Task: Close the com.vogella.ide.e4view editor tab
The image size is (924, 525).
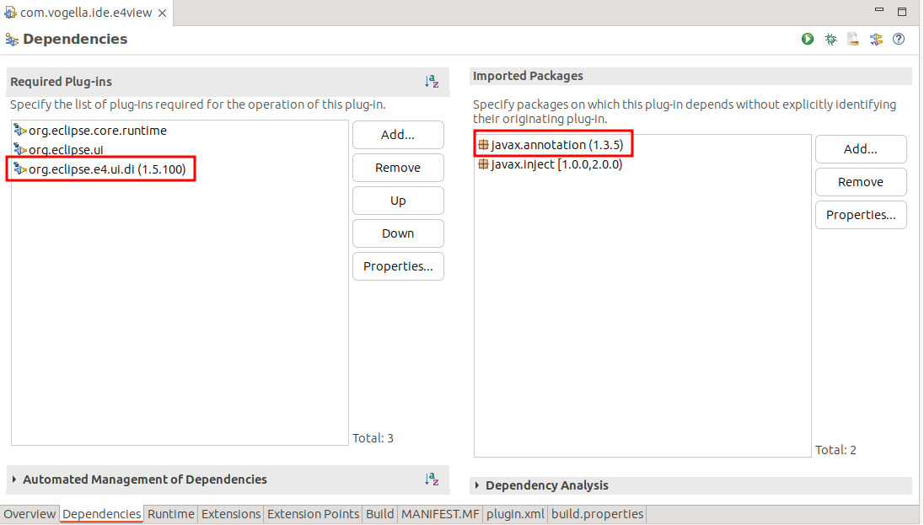Action: (x=162, y=13)
